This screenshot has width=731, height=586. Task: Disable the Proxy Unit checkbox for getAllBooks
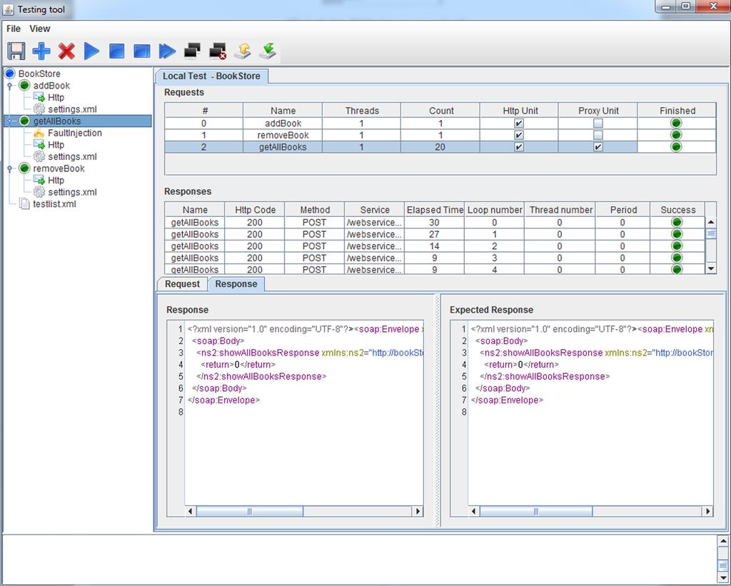[x=598, y=147]
